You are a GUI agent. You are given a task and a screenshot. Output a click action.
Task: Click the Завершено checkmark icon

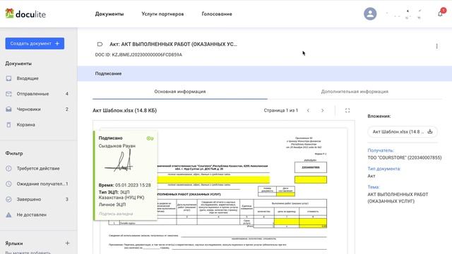(8, 199)
